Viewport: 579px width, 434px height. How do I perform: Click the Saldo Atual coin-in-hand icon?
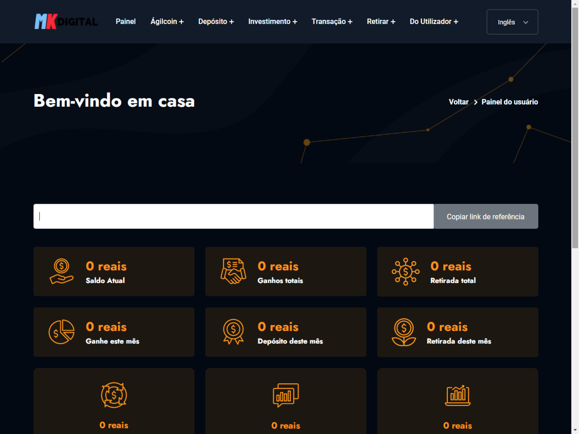pos(62,271)
